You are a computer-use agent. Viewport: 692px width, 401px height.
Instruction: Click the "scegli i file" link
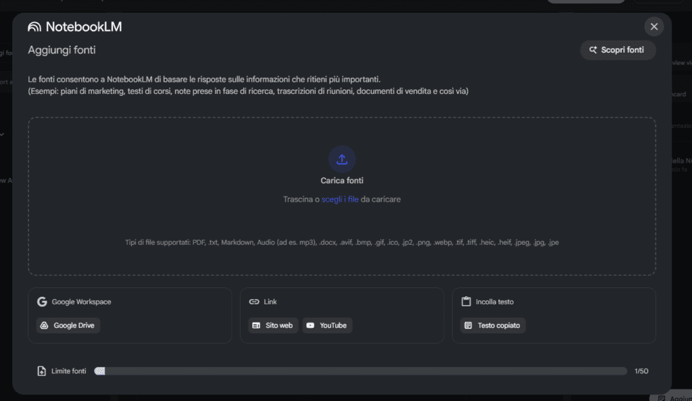tap(340, 199)
